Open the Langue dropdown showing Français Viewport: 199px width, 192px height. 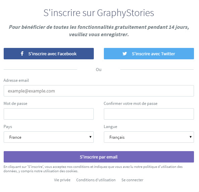[149, 137]
